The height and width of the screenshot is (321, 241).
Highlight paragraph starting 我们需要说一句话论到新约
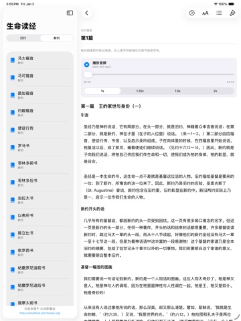(x=159, y=286)
